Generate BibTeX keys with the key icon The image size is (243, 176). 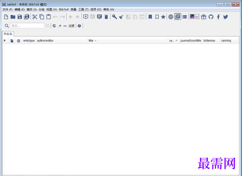tap(115, 17)
